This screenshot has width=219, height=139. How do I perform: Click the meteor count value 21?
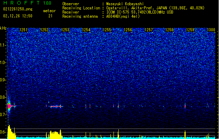50,16
